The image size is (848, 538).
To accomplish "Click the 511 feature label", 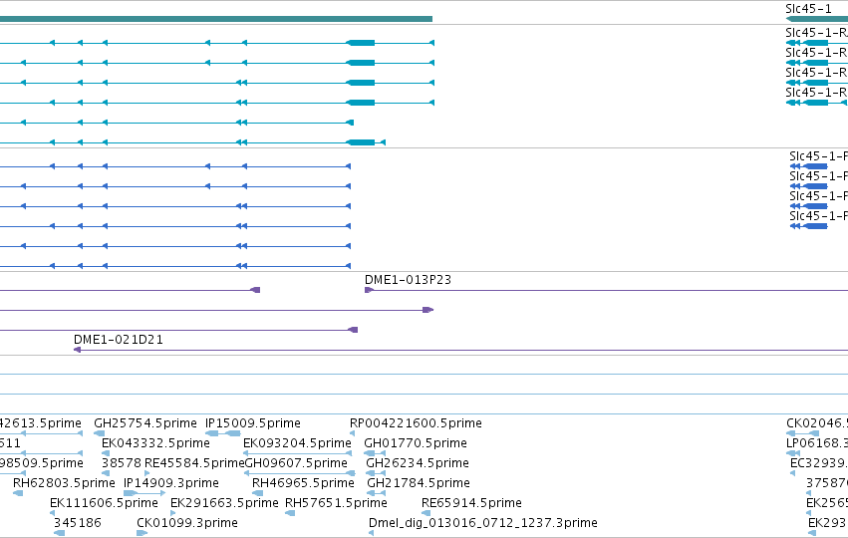I will (10, 443).
